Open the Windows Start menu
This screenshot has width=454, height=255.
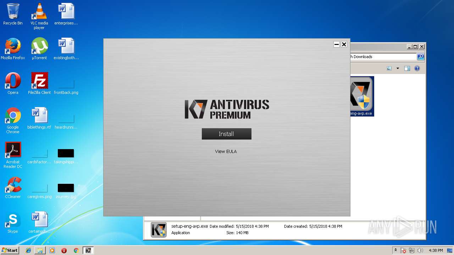click(10, 250)
